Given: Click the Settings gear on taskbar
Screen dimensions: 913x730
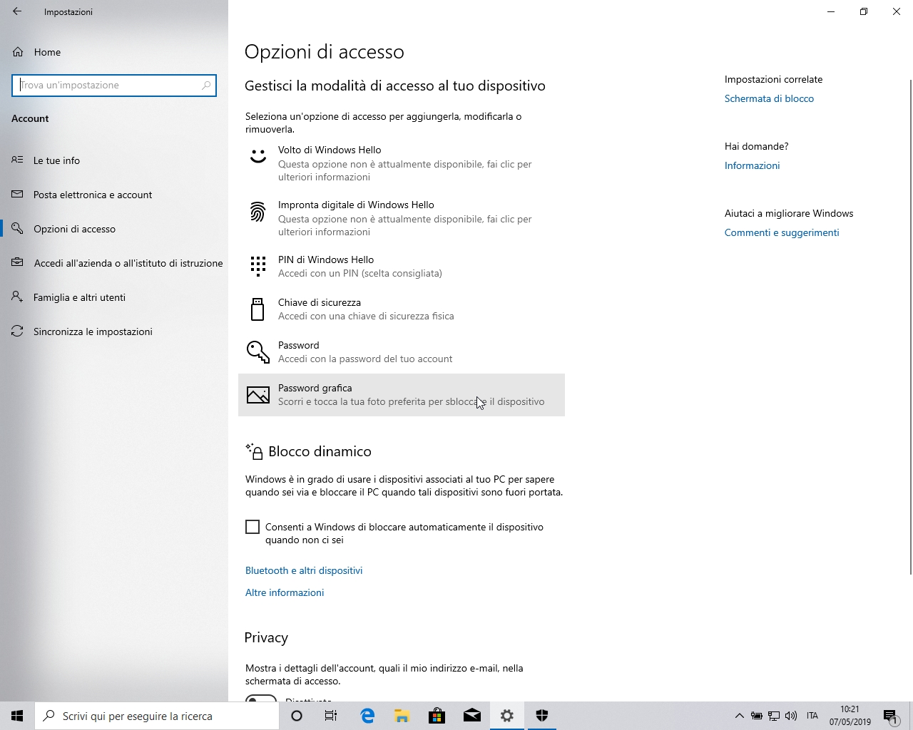Looking at the screenshot, I should coord(507,716).
